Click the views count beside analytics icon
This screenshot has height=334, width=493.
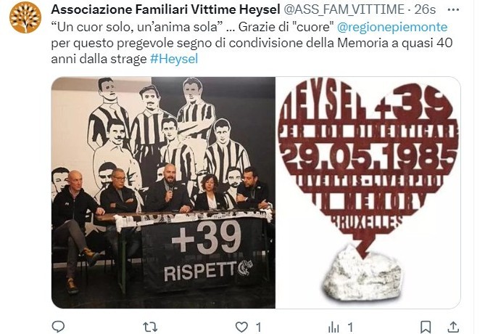[x=350, y=327]
